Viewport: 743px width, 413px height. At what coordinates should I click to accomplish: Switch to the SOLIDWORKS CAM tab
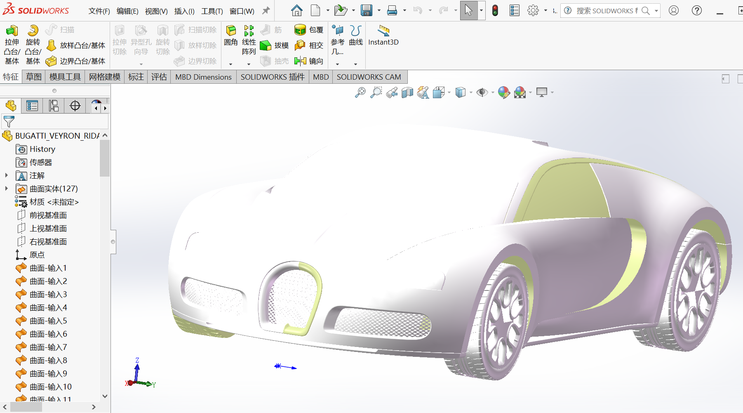(x=369, y=77)
